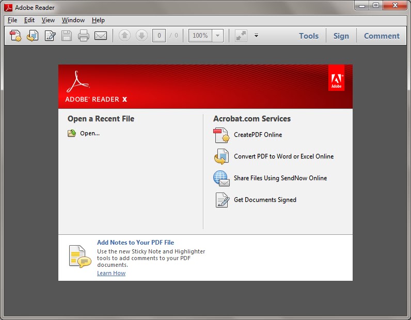The width and height of the screenshot is (411, 320).
Task: Open the File menu
Action: pos(12,20)
